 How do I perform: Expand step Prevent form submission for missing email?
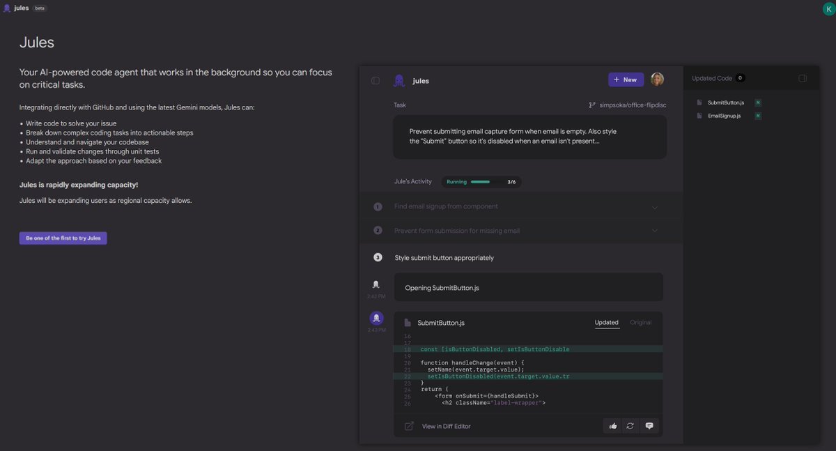521,231
